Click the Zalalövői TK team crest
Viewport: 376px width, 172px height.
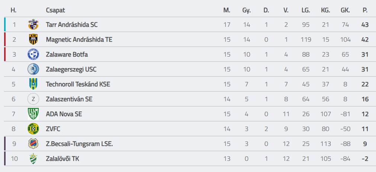click(x=33, y=159)
